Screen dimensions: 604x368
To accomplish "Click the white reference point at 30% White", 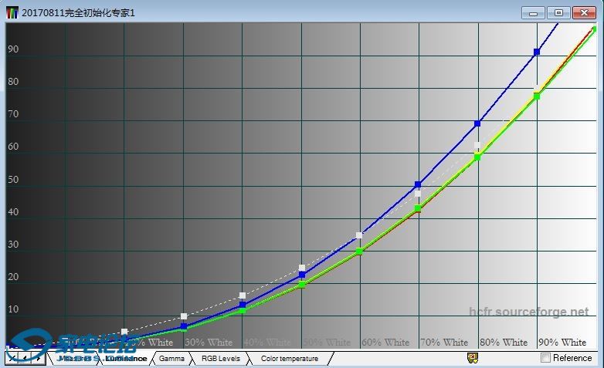I will pos(184,316).
